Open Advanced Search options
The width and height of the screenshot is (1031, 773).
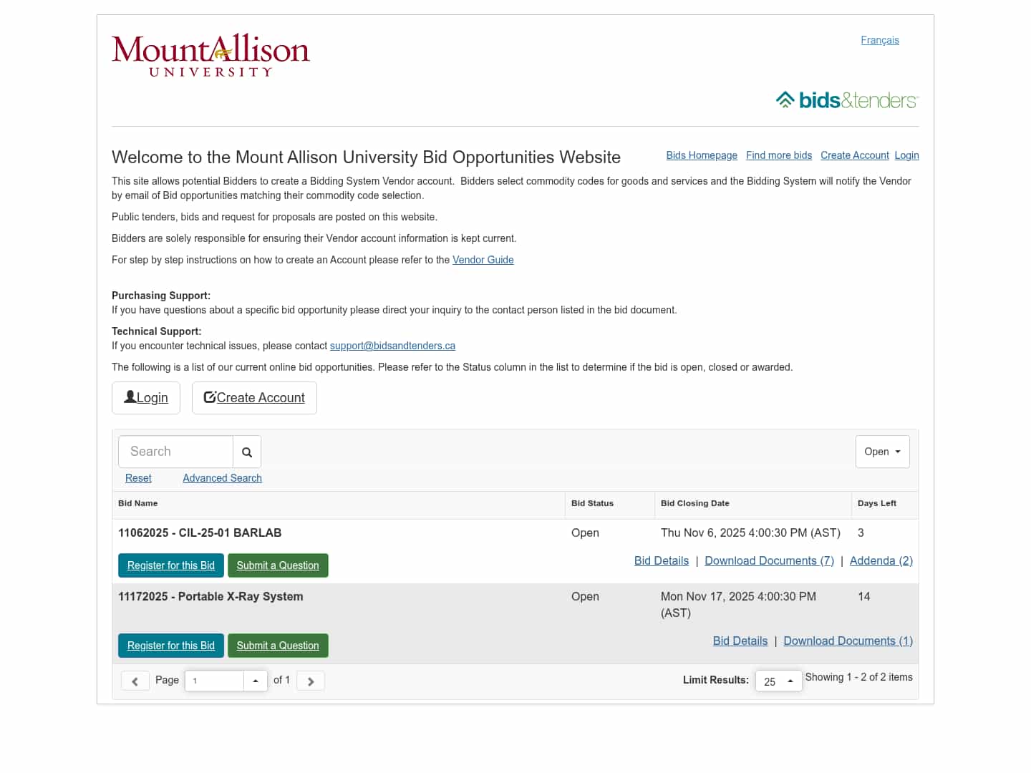[222, 478]
